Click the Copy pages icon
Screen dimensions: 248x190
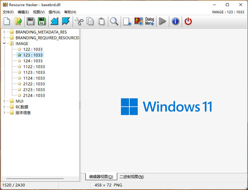pyautogui.click(x=90, y=21)
